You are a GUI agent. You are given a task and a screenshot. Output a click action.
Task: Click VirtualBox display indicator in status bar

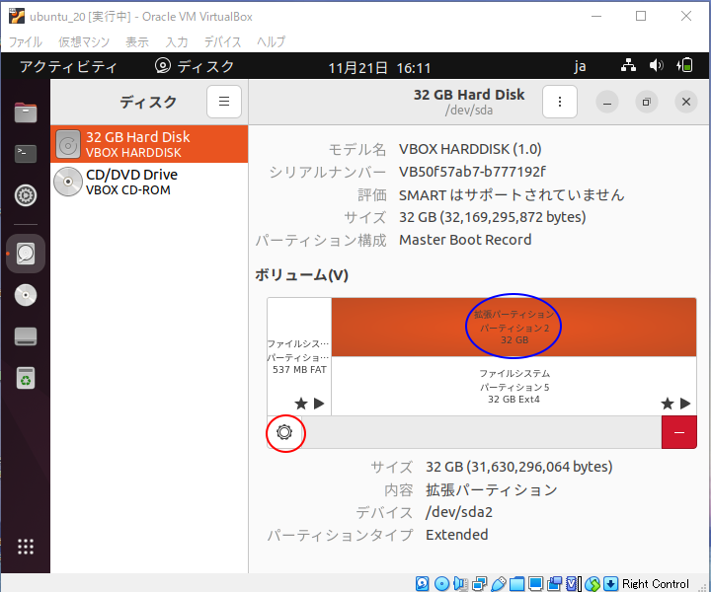(535, 583)
